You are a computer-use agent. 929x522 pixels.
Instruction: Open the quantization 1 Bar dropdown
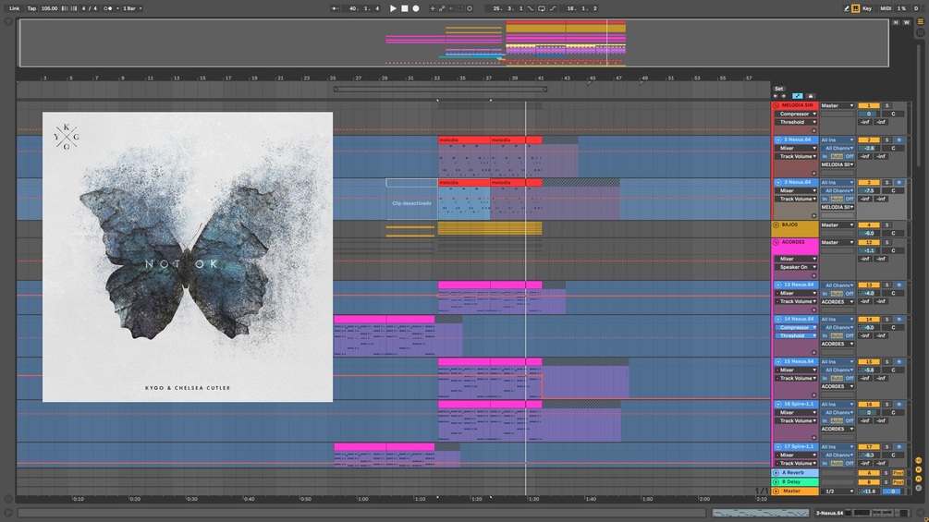pos(132,8)
